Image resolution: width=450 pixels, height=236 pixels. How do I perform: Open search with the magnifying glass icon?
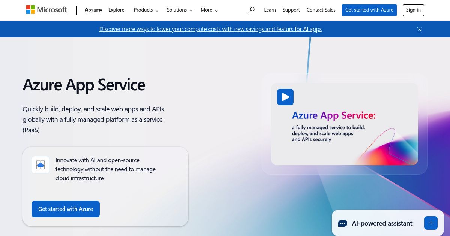click(x=251, y=10)
